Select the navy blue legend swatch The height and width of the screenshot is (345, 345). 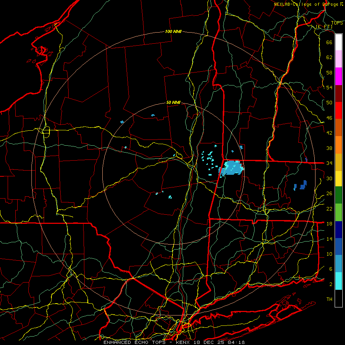338,230
